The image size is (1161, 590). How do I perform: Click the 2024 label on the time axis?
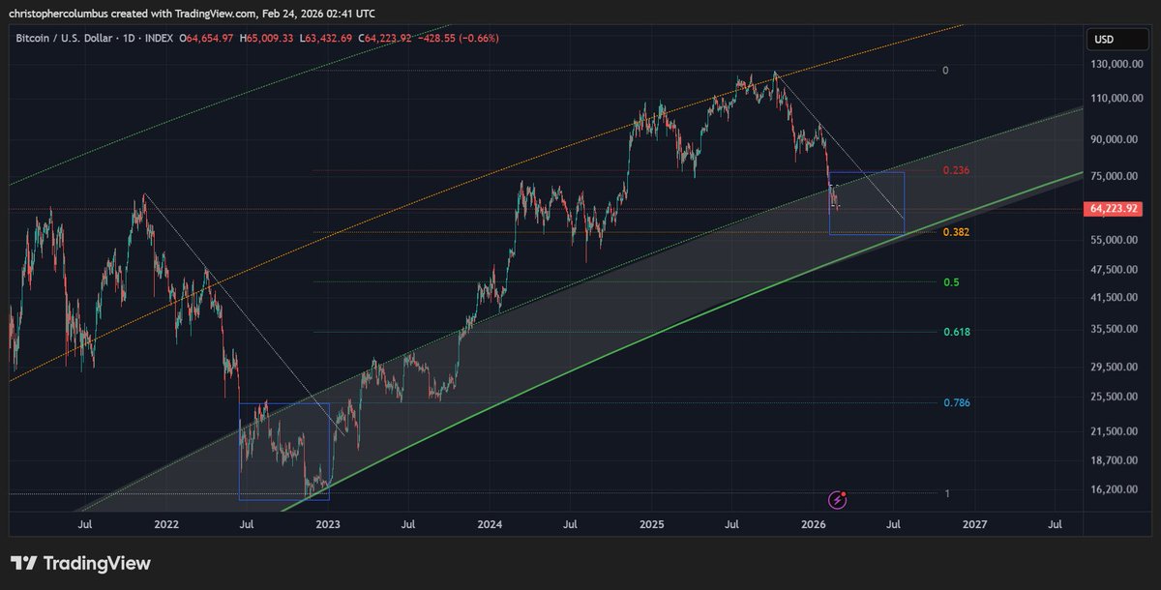[x=490, y=523]
